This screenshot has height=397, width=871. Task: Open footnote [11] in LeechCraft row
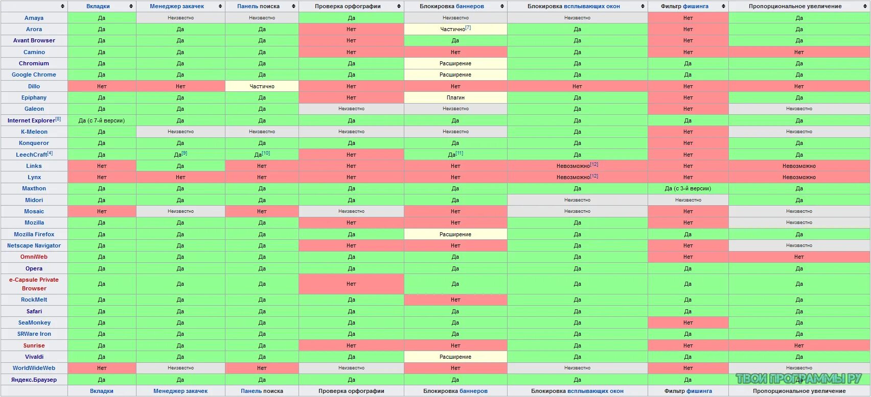[459, 153]
